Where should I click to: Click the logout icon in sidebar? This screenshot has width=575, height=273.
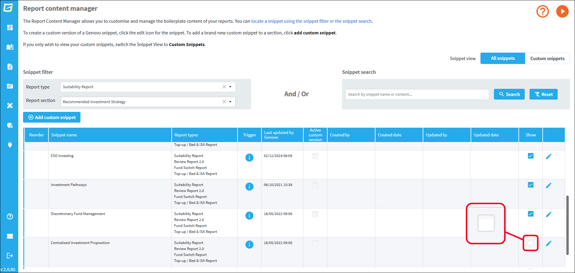click(10, 256)
